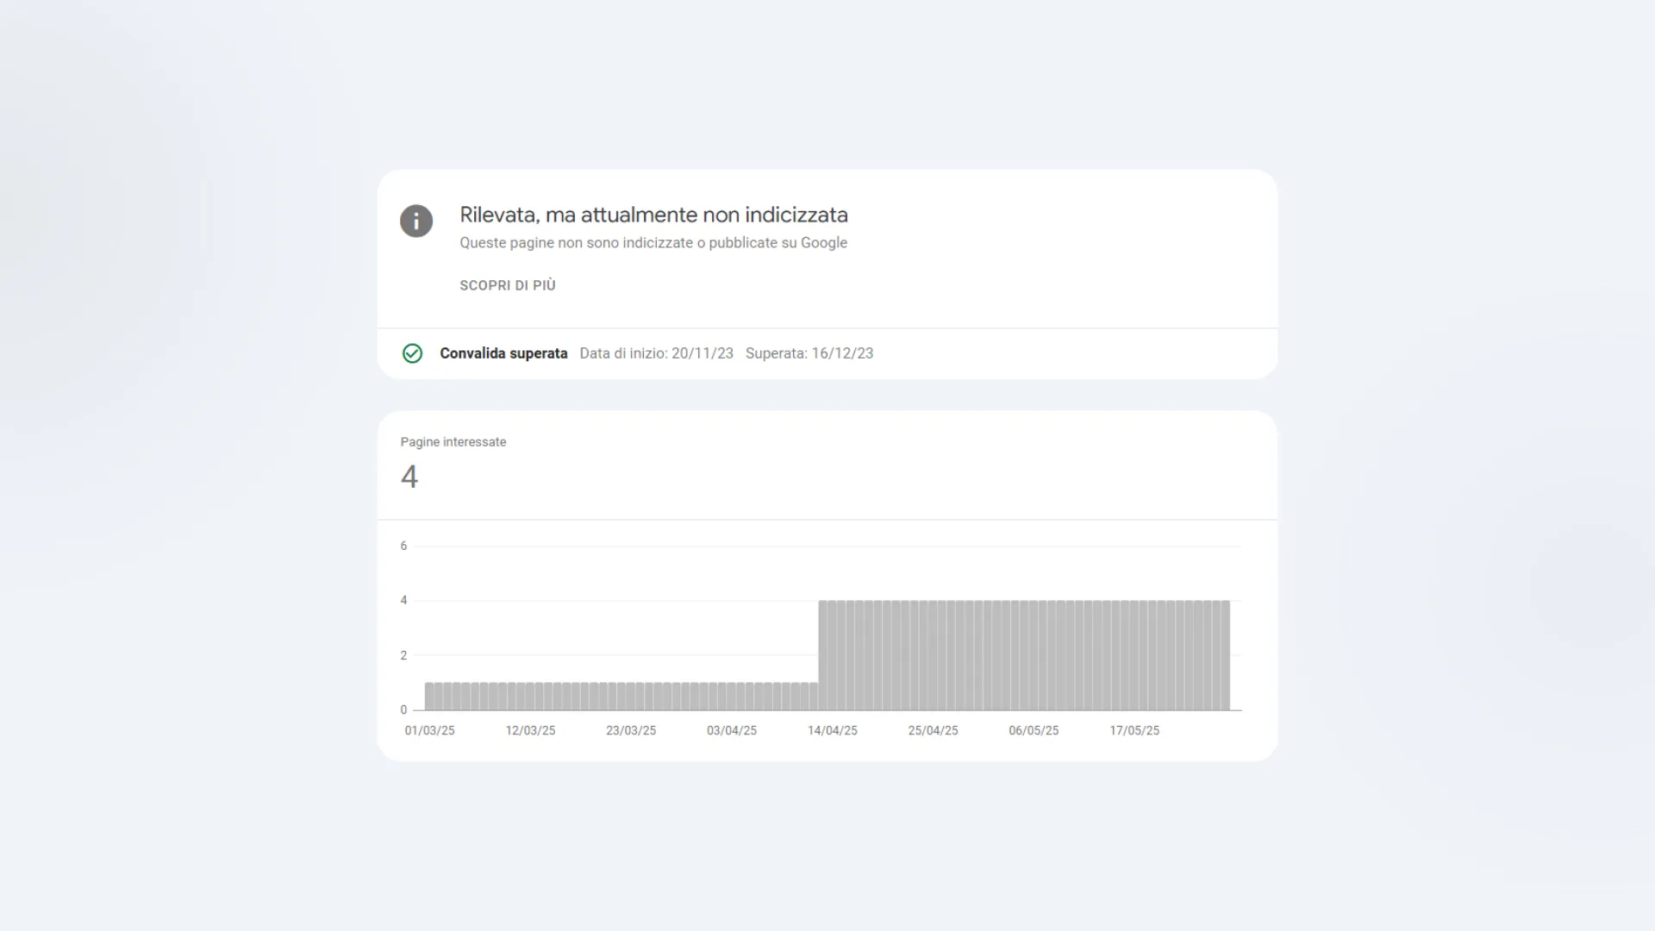This screenshot has height=931, width=1655.
Task: Click the 06/05/25 date label
Action: 1034,730
